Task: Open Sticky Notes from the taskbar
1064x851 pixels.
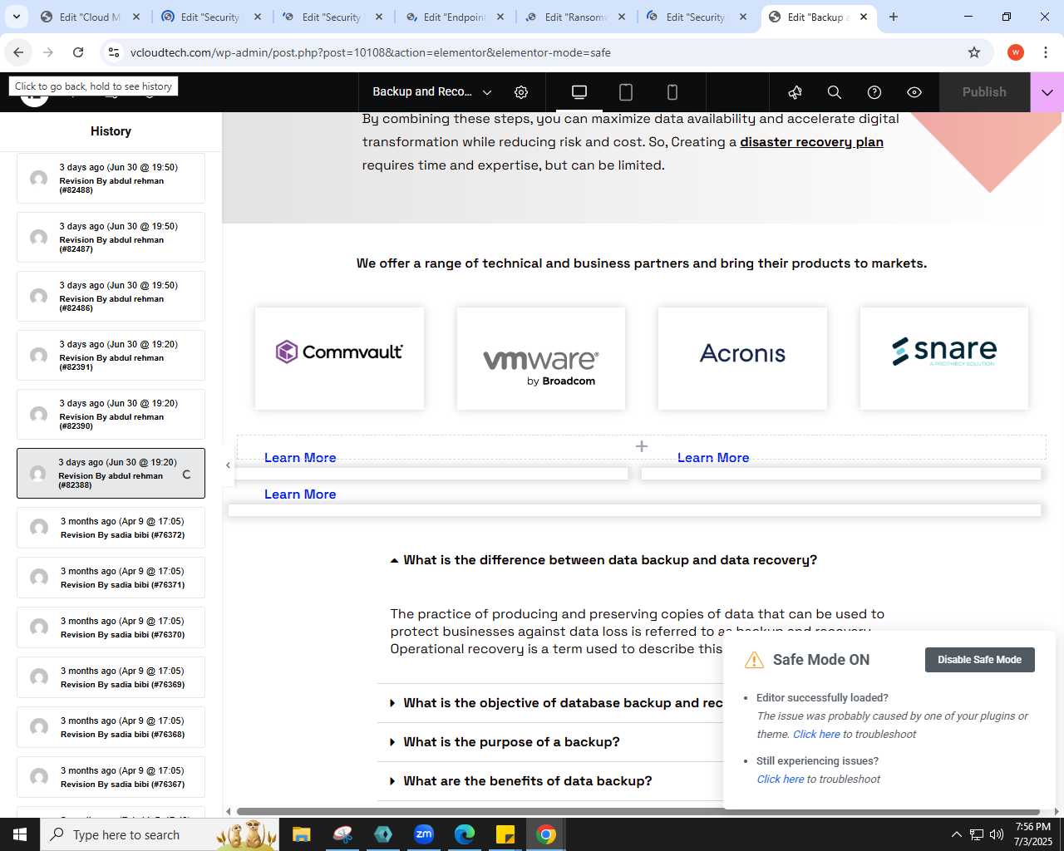Action: pos(505,834)
